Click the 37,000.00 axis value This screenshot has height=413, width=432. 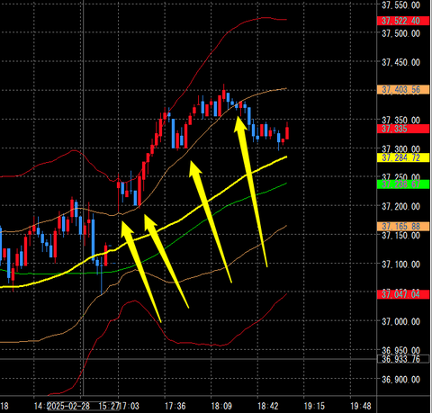pyautogui.click(x=400, y=322)
